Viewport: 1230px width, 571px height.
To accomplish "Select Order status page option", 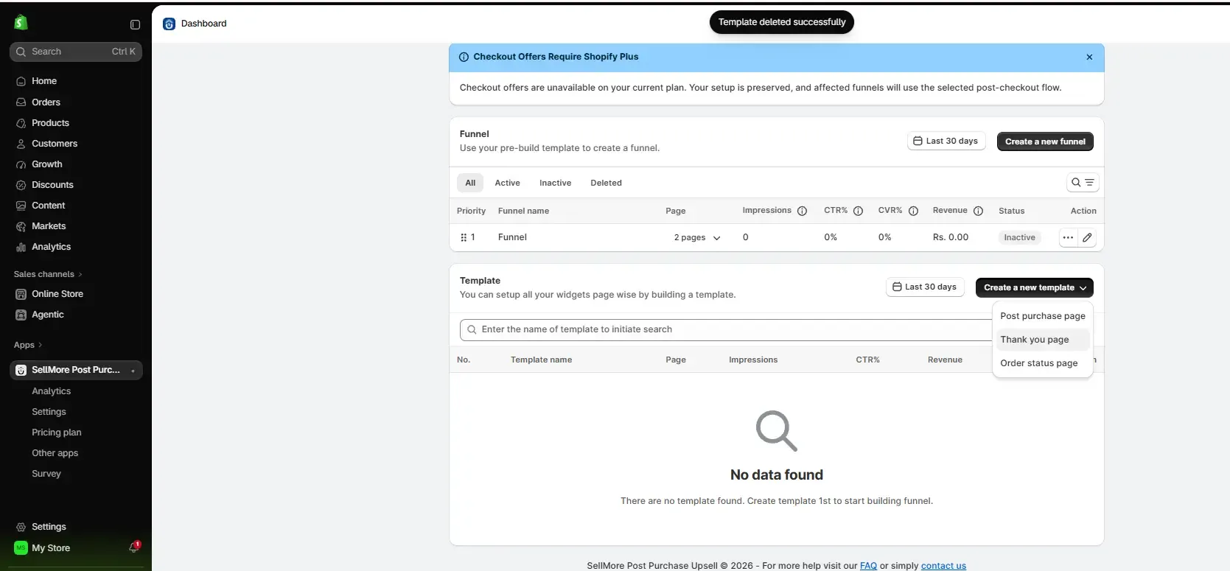I will pyautogui.click(x=1042, y=363).
